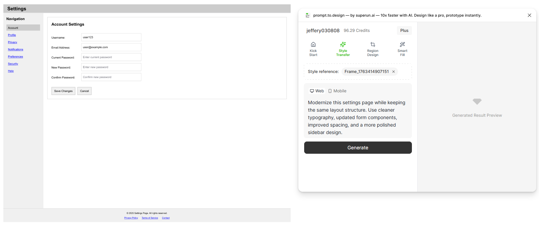The image size is (539, 225).
Task: Open the Notifications navigation link
Action: [16, 50]
